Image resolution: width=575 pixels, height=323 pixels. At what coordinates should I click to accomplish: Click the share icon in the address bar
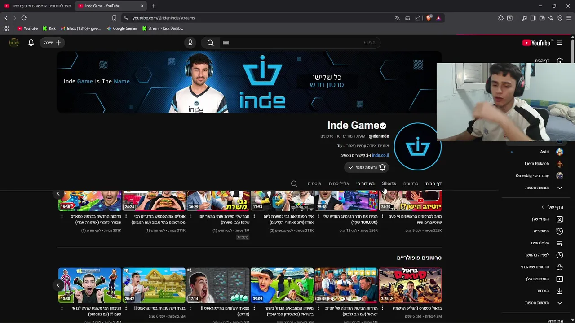coord(418,18)
